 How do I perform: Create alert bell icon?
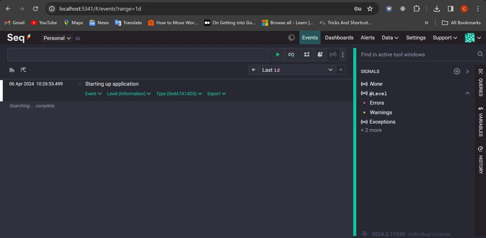pyautogui.click(x=320, y=55)
